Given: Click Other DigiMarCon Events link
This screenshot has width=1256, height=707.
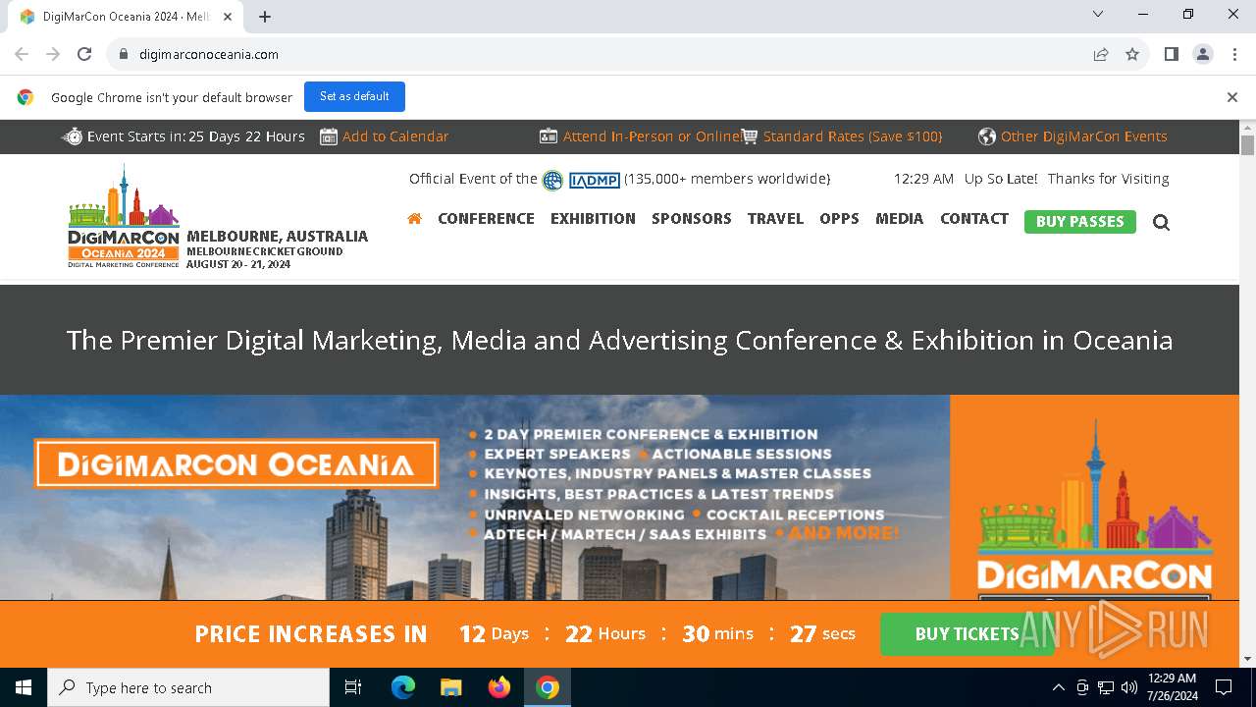Looking at the screenshot, I should [1084, 136].
